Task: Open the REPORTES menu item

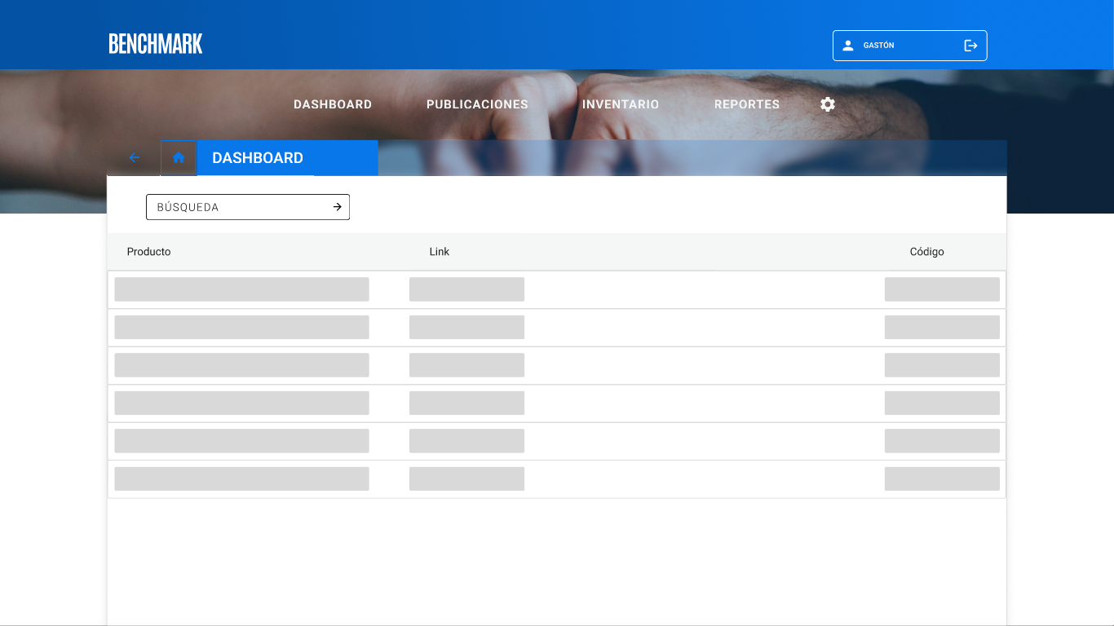Action: point(747,104)
